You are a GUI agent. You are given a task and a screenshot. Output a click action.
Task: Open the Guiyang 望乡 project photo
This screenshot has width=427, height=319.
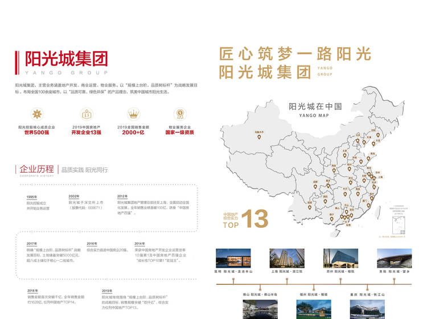coord(395,258)
